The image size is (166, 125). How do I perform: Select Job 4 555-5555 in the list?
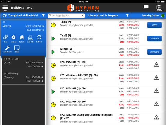pos(23,62)
